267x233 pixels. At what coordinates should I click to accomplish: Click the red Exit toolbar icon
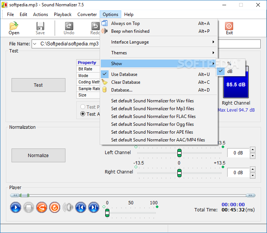[229, 26]
